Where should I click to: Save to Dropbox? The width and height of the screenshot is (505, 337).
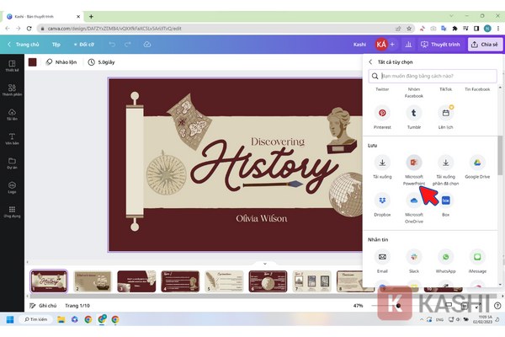(x=382, y=201)
